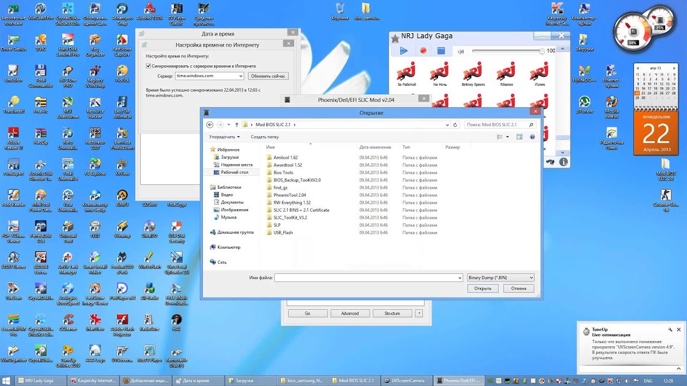687x386 pixels.
Task: Switch to UVScreenCamera in the taskbar
Action: tap(408, 381)
